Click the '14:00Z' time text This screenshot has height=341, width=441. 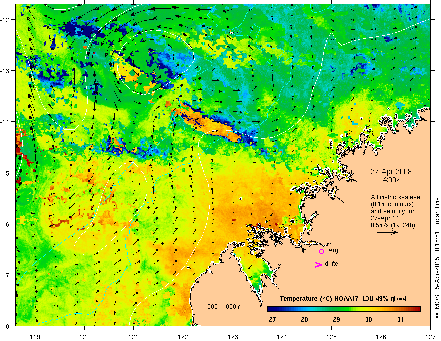tap(389, 179)
